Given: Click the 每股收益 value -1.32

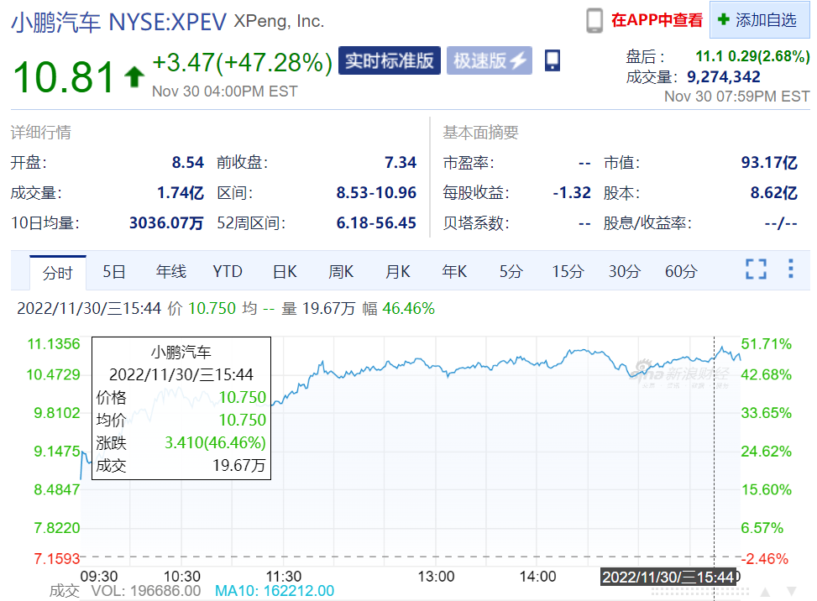Looking at the screenshot, I should (x=572, y=193).
